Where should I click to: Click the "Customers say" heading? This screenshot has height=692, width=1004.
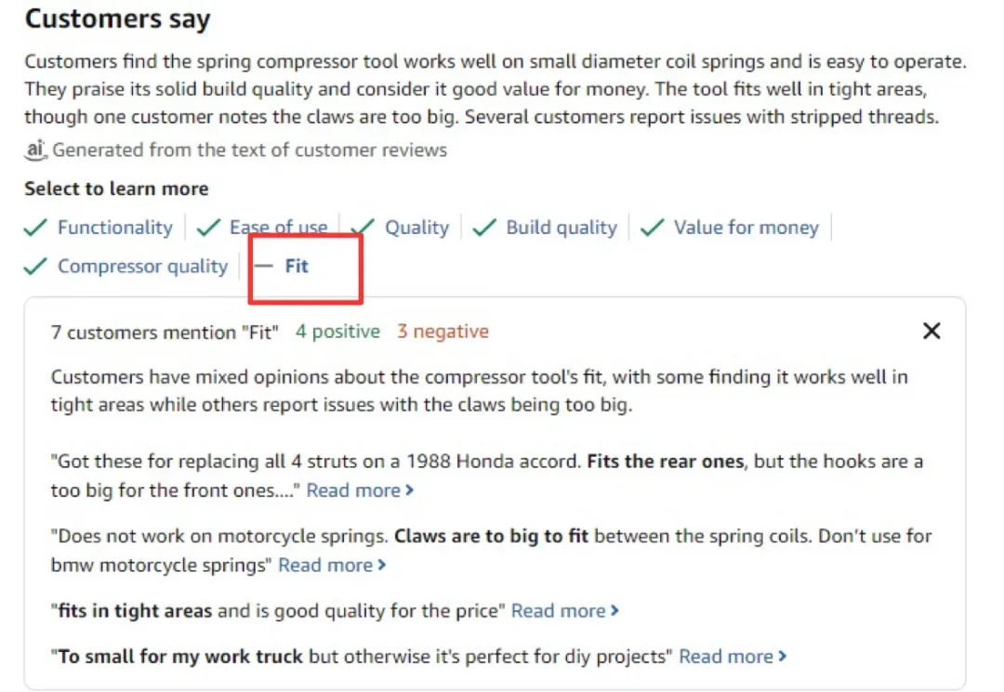coord(117,19)
